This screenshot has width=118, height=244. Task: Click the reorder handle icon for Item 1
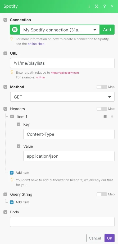[105, 116]
